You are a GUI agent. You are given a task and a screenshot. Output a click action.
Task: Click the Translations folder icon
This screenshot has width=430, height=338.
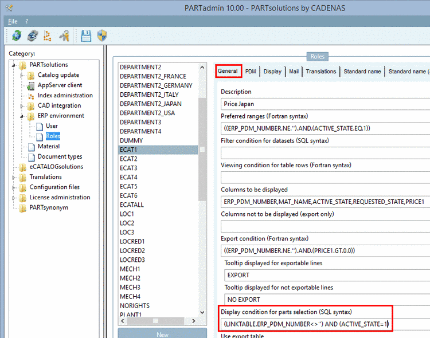[23, 177]
